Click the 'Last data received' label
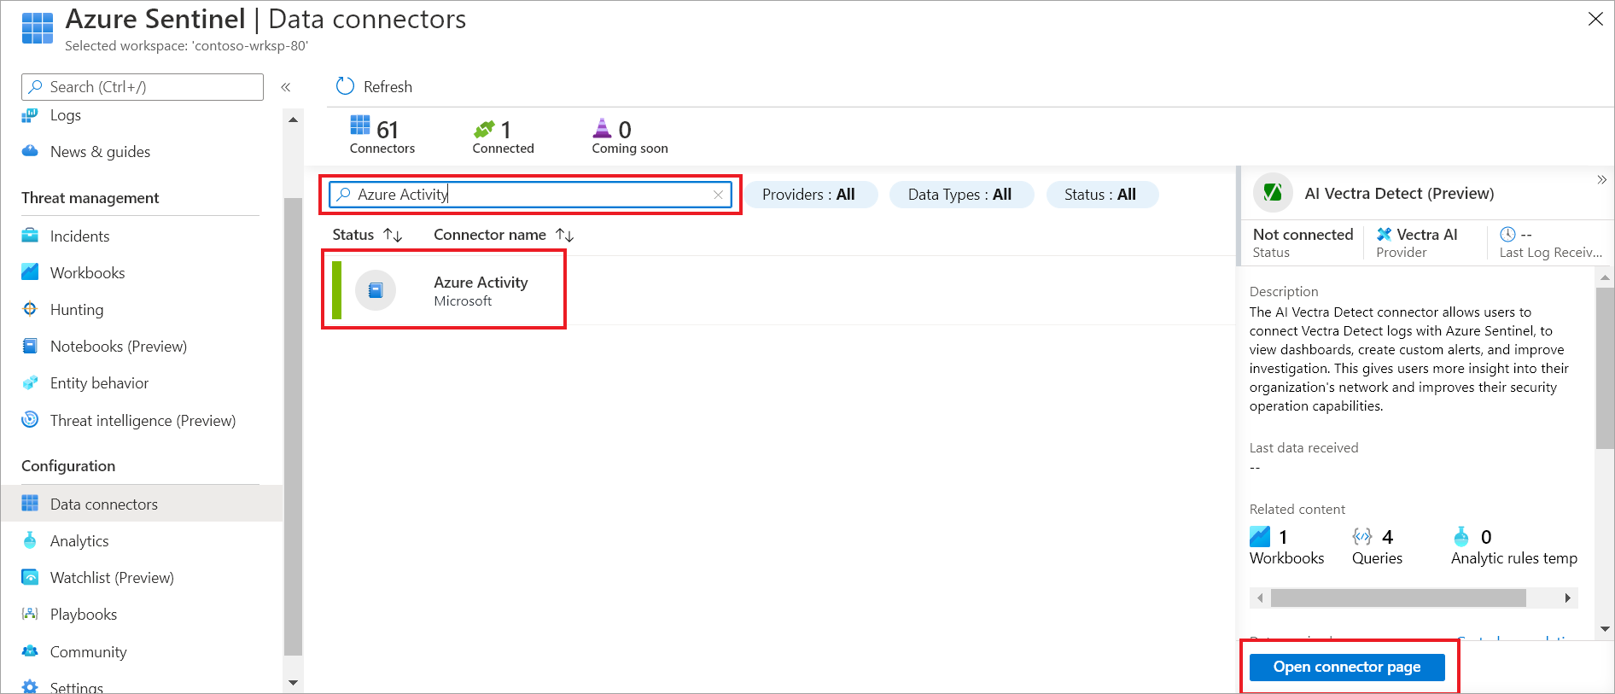Image resolution: width=1615 pixels, height=694 pixels. [1303, 447]
